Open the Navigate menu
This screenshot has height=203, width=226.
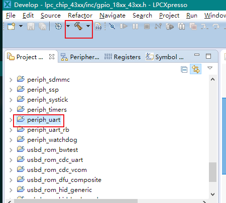coord(112,16)
